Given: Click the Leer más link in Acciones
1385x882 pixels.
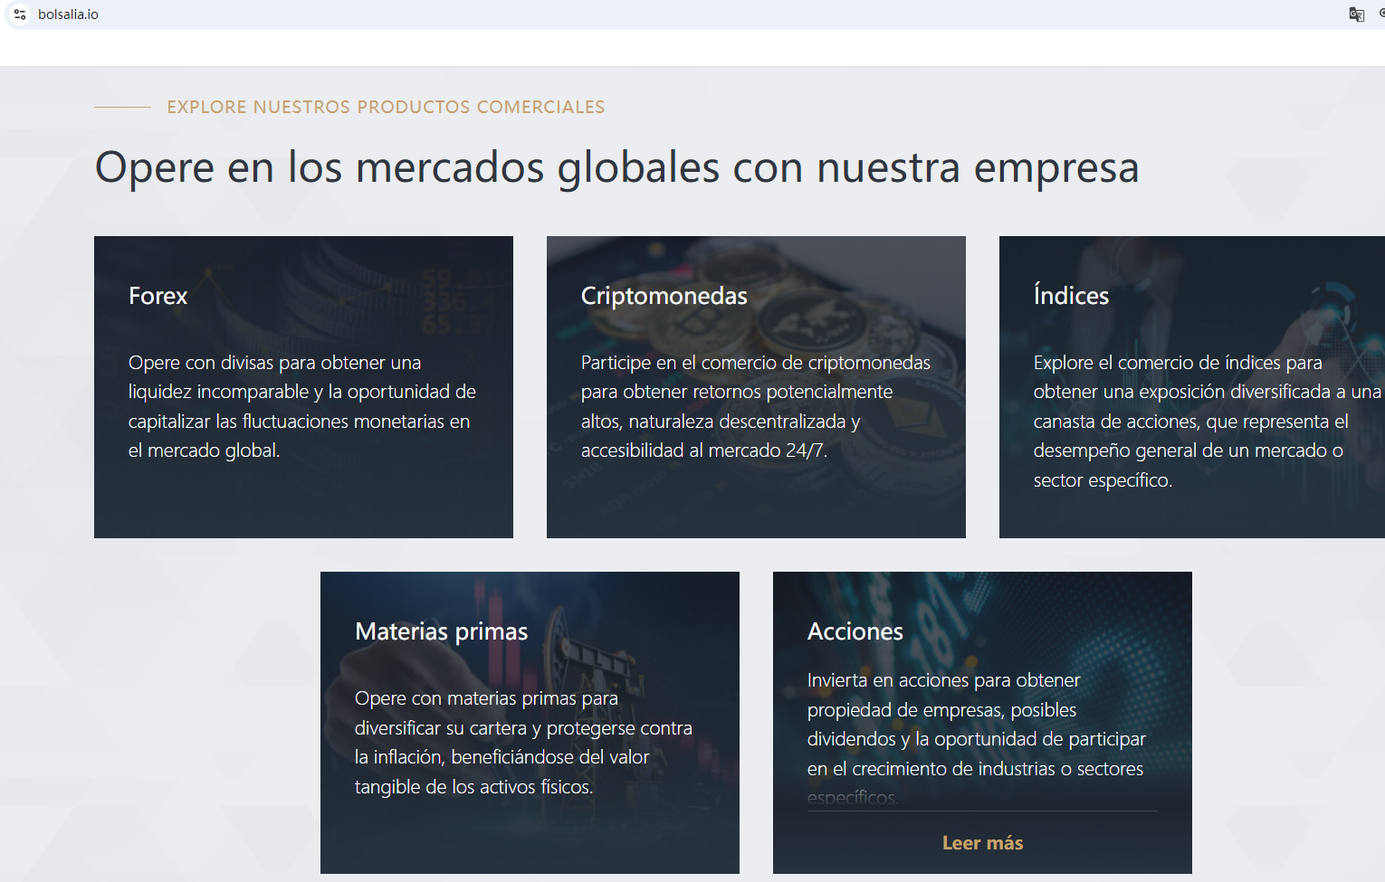Looking at the screenshot, I should pyautogui.click(x=982, y=843).
